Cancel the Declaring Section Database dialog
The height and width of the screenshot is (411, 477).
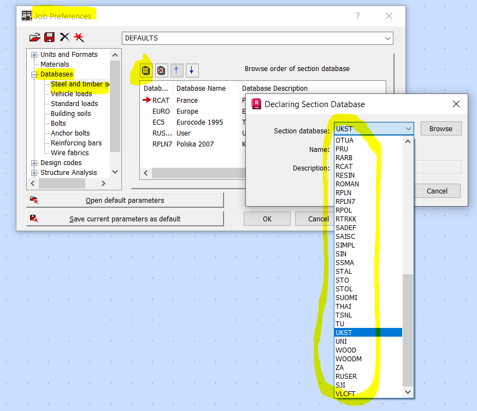437,191
